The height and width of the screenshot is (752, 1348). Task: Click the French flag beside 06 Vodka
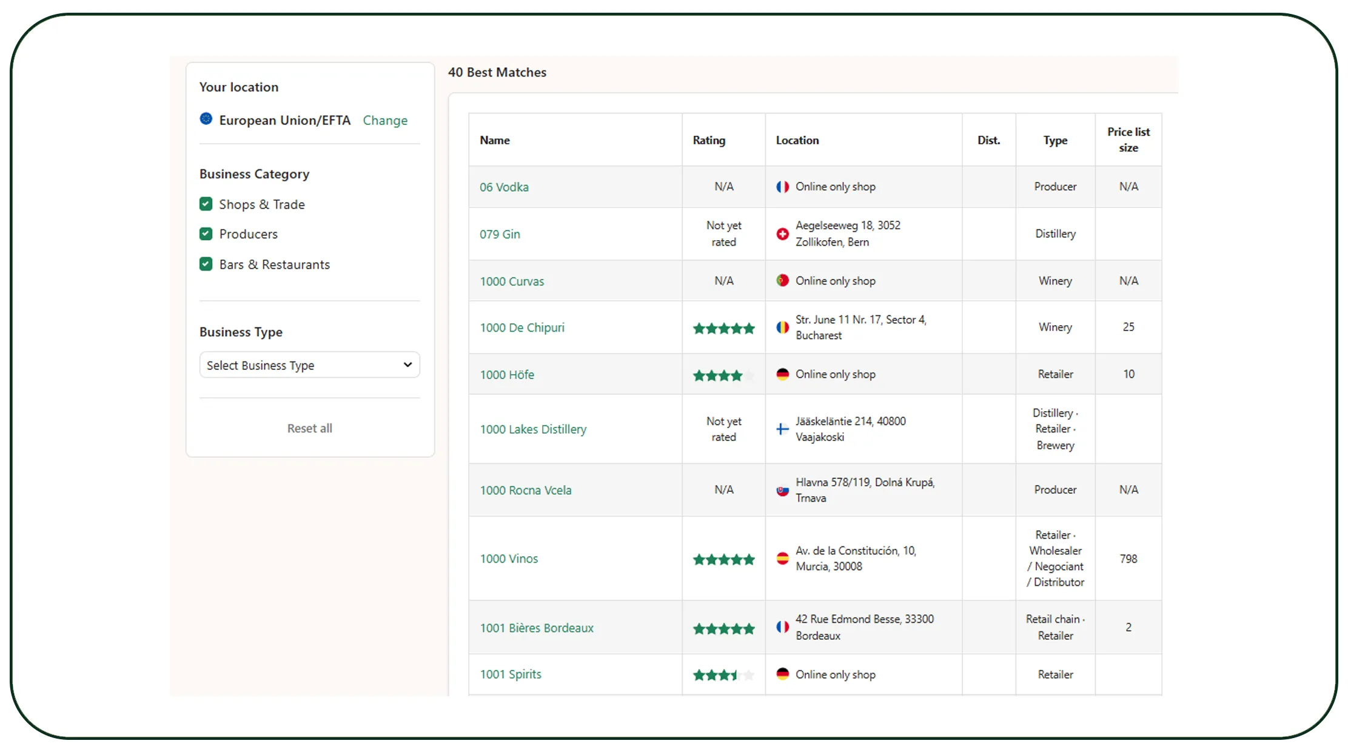pos(783,187)
